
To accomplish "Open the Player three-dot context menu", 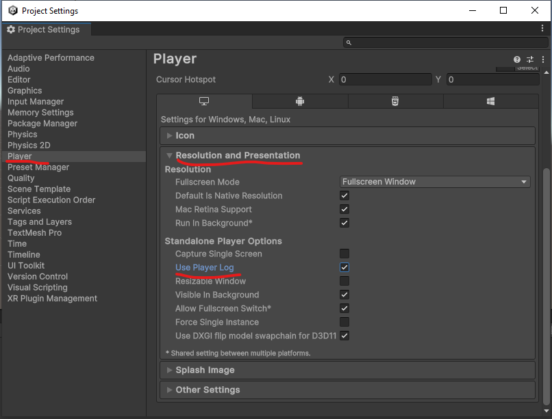I will pos(540,59).
